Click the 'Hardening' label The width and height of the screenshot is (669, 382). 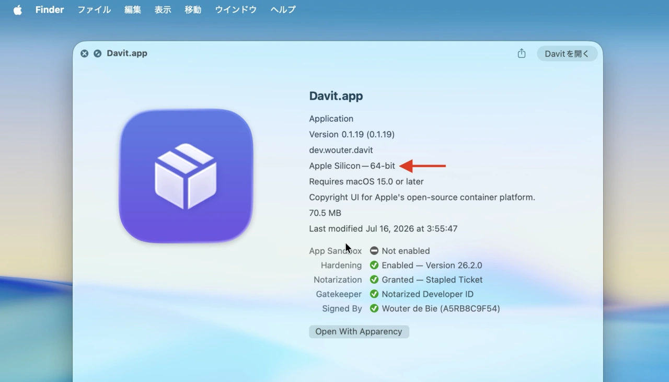[x=341, y=265]
